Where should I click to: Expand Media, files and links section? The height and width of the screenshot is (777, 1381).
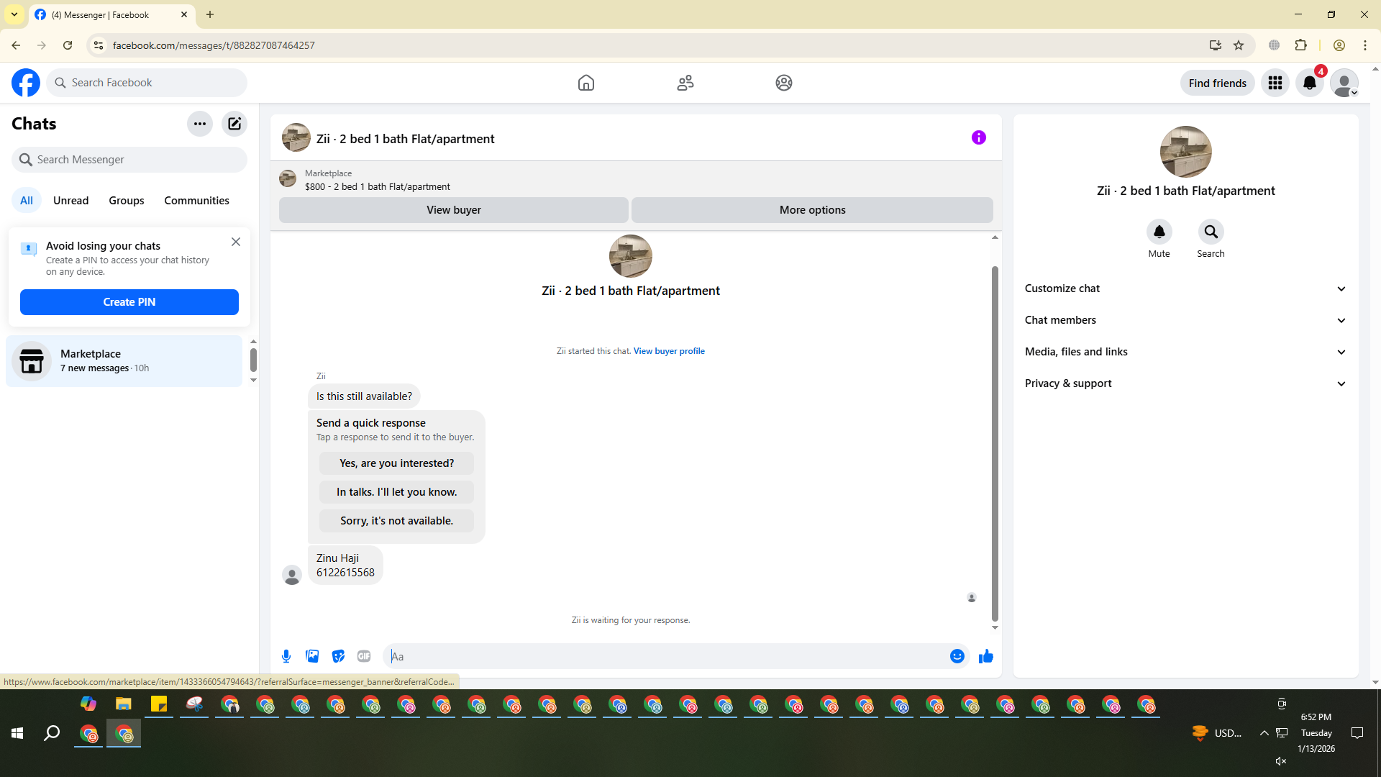(x=1185, y=352)
